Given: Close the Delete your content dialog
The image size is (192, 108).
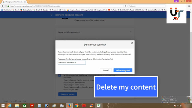Looking at the screenshot, I should pos(132,43).
